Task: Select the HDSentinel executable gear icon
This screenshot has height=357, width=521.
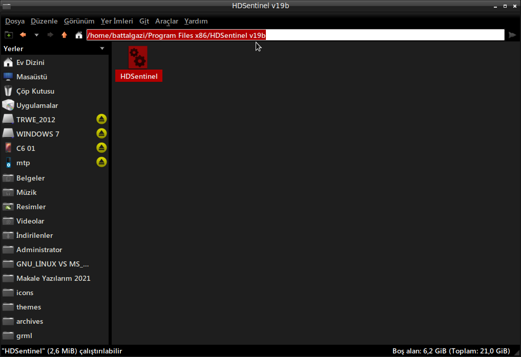Action: tap(138, 57)
